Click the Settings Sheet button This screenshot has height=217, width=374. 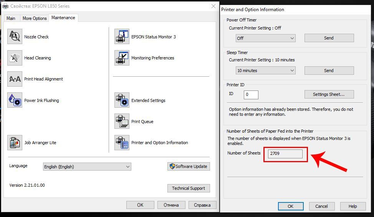(329, 94)
